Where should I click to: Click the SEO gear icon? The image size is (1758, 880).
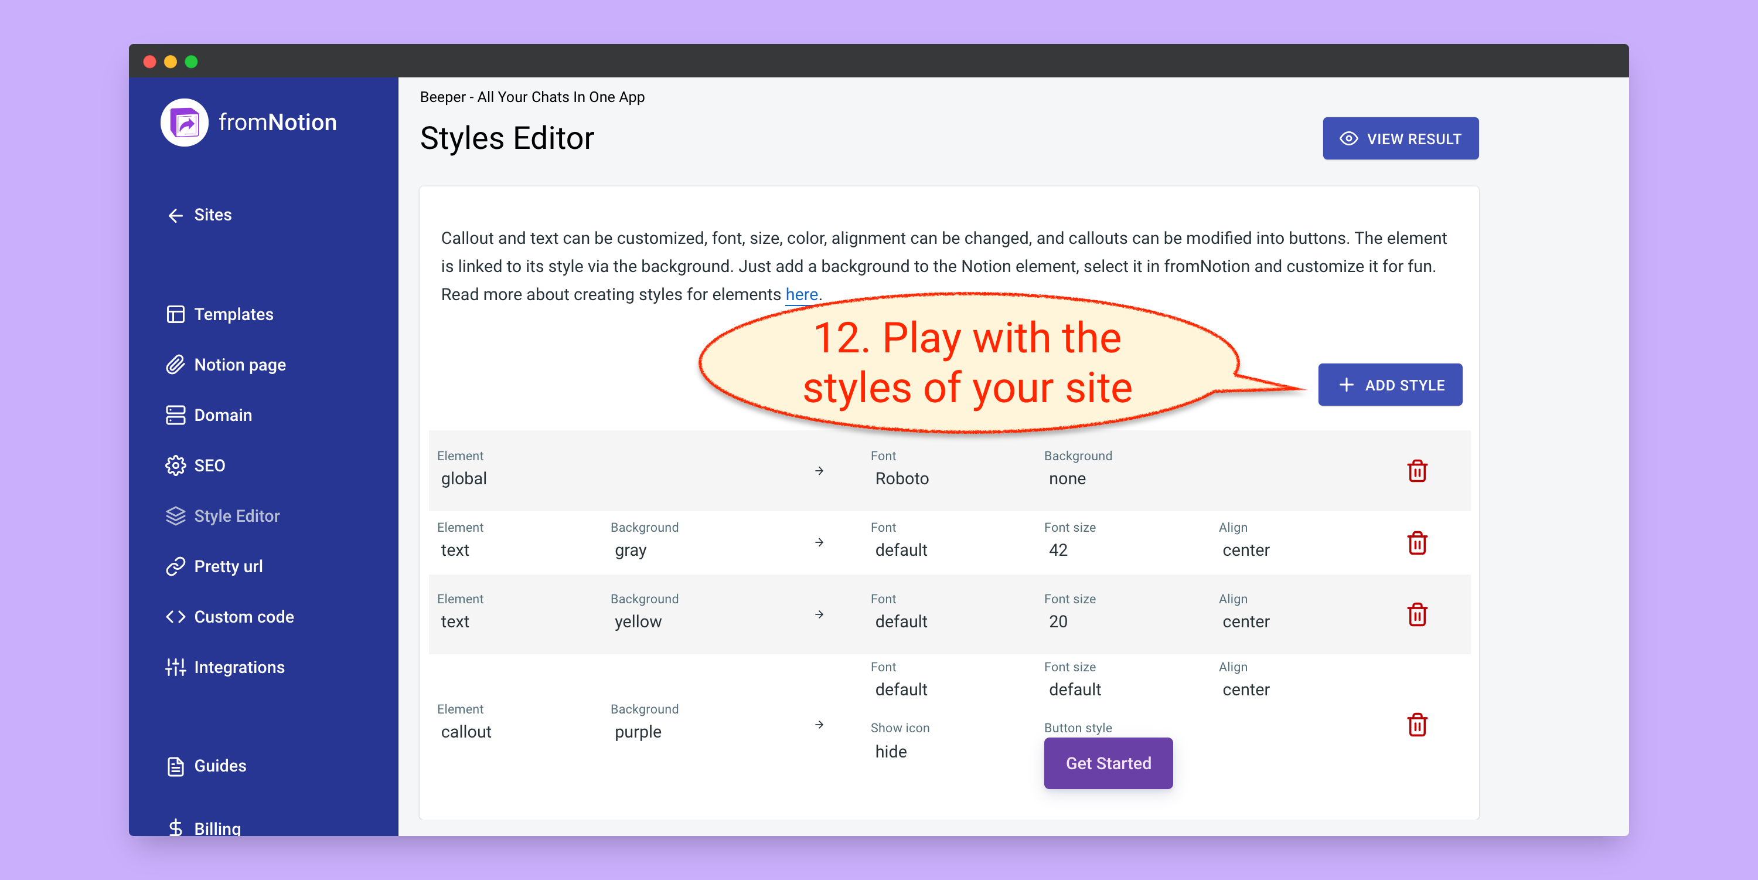coord(175,466)
